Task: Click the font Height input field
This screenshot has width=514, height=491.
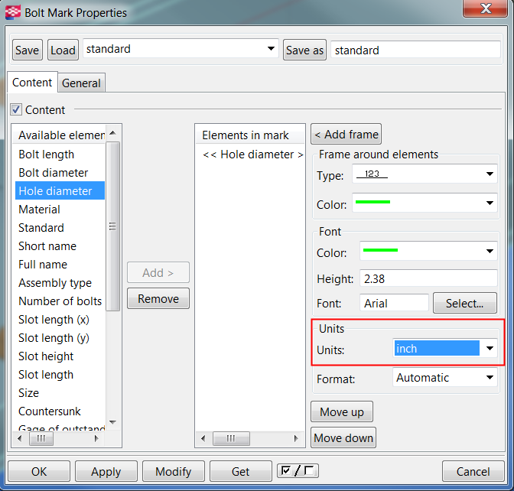Action: click(x=428, y=278)
